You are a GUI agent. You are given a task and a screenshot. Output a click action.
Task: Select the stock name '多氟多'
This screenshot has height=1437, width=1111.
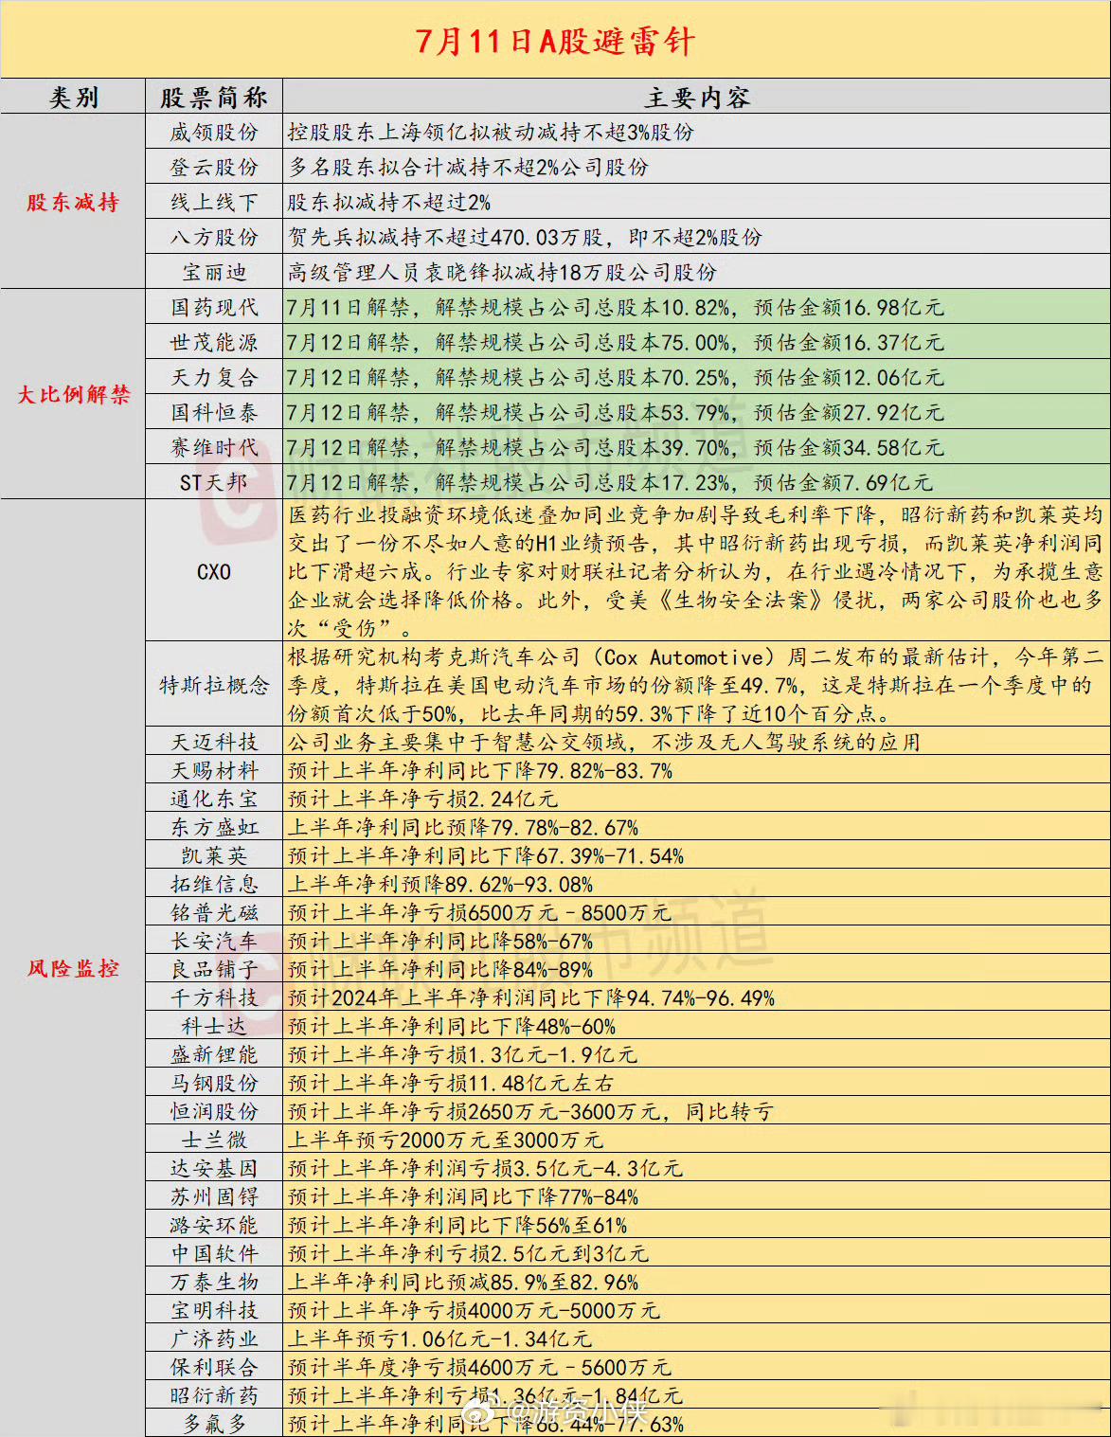[214, 1424]
